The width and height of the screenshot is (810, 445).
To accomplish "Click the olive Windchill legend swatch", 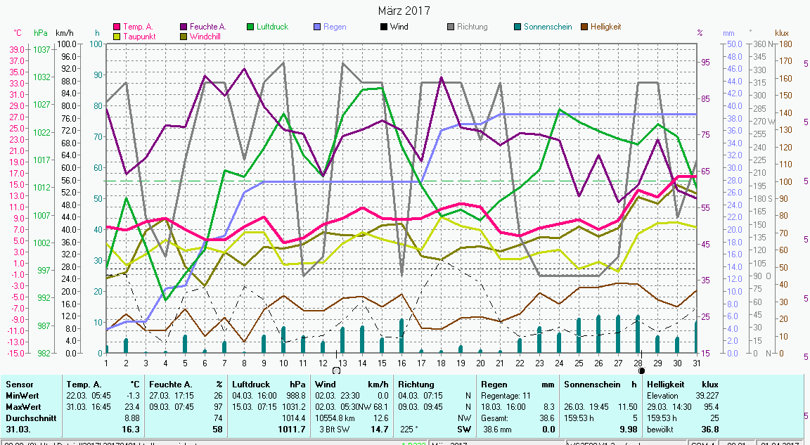I will (x=185, y=36).
